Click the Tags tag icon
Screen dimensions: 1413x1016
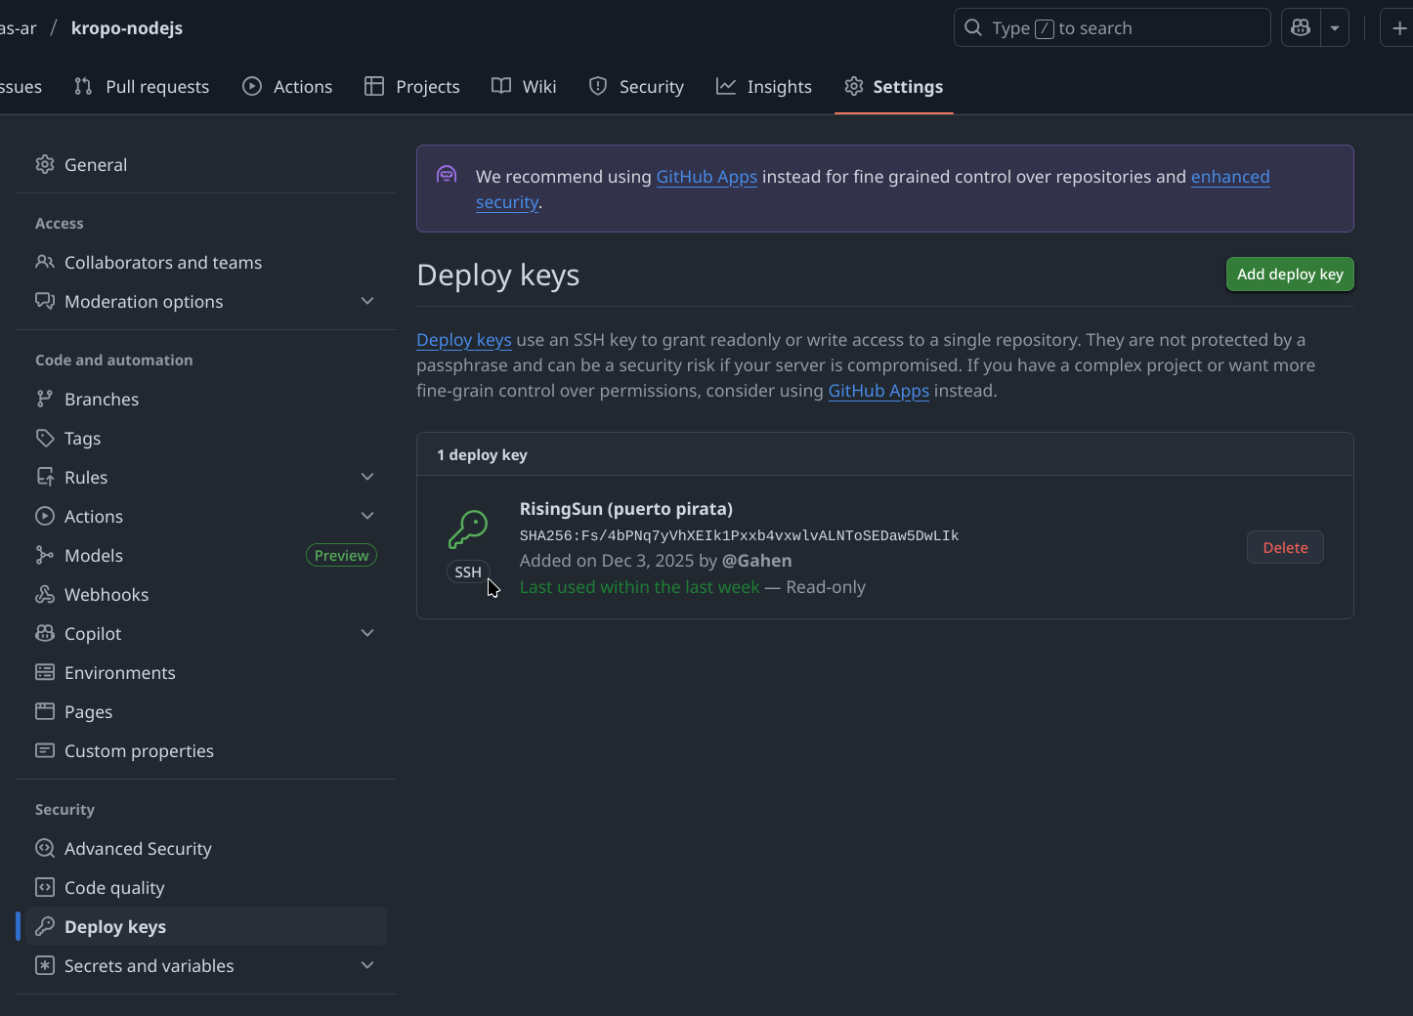[x=45, y=438]
